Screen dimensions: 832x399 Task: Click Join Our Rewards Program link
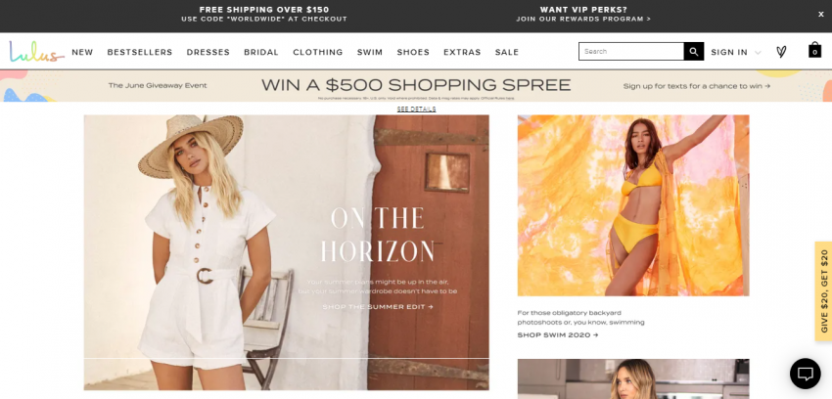(x=583, y=20)
